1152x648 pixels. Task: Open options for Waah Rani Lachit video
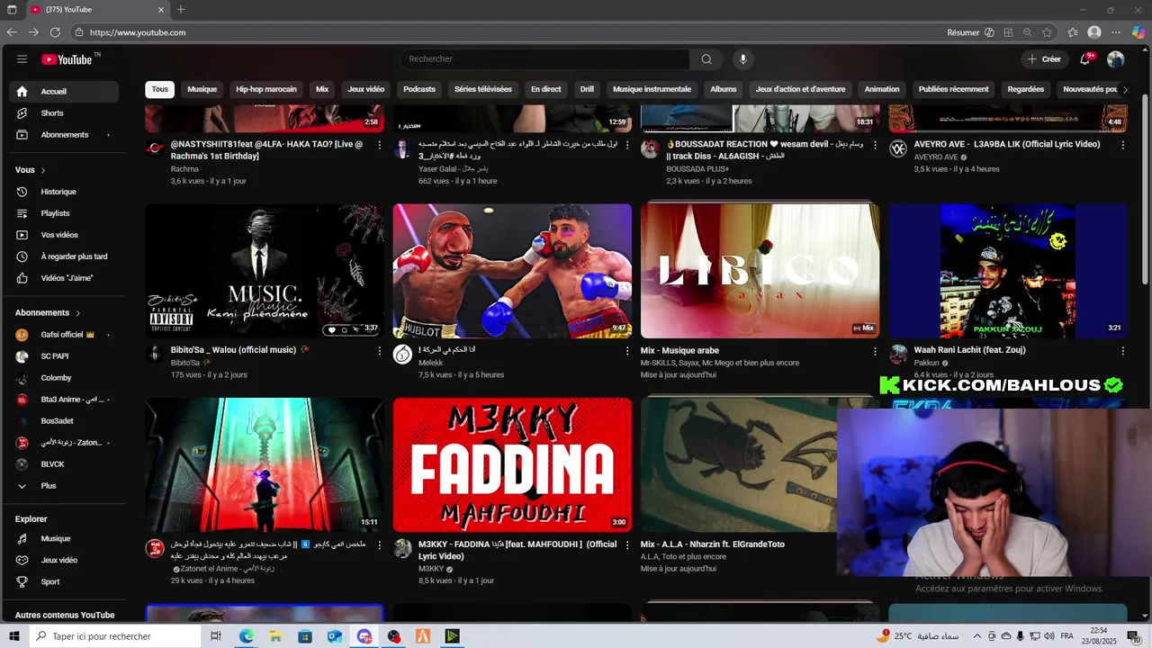tap(1123, 351)
